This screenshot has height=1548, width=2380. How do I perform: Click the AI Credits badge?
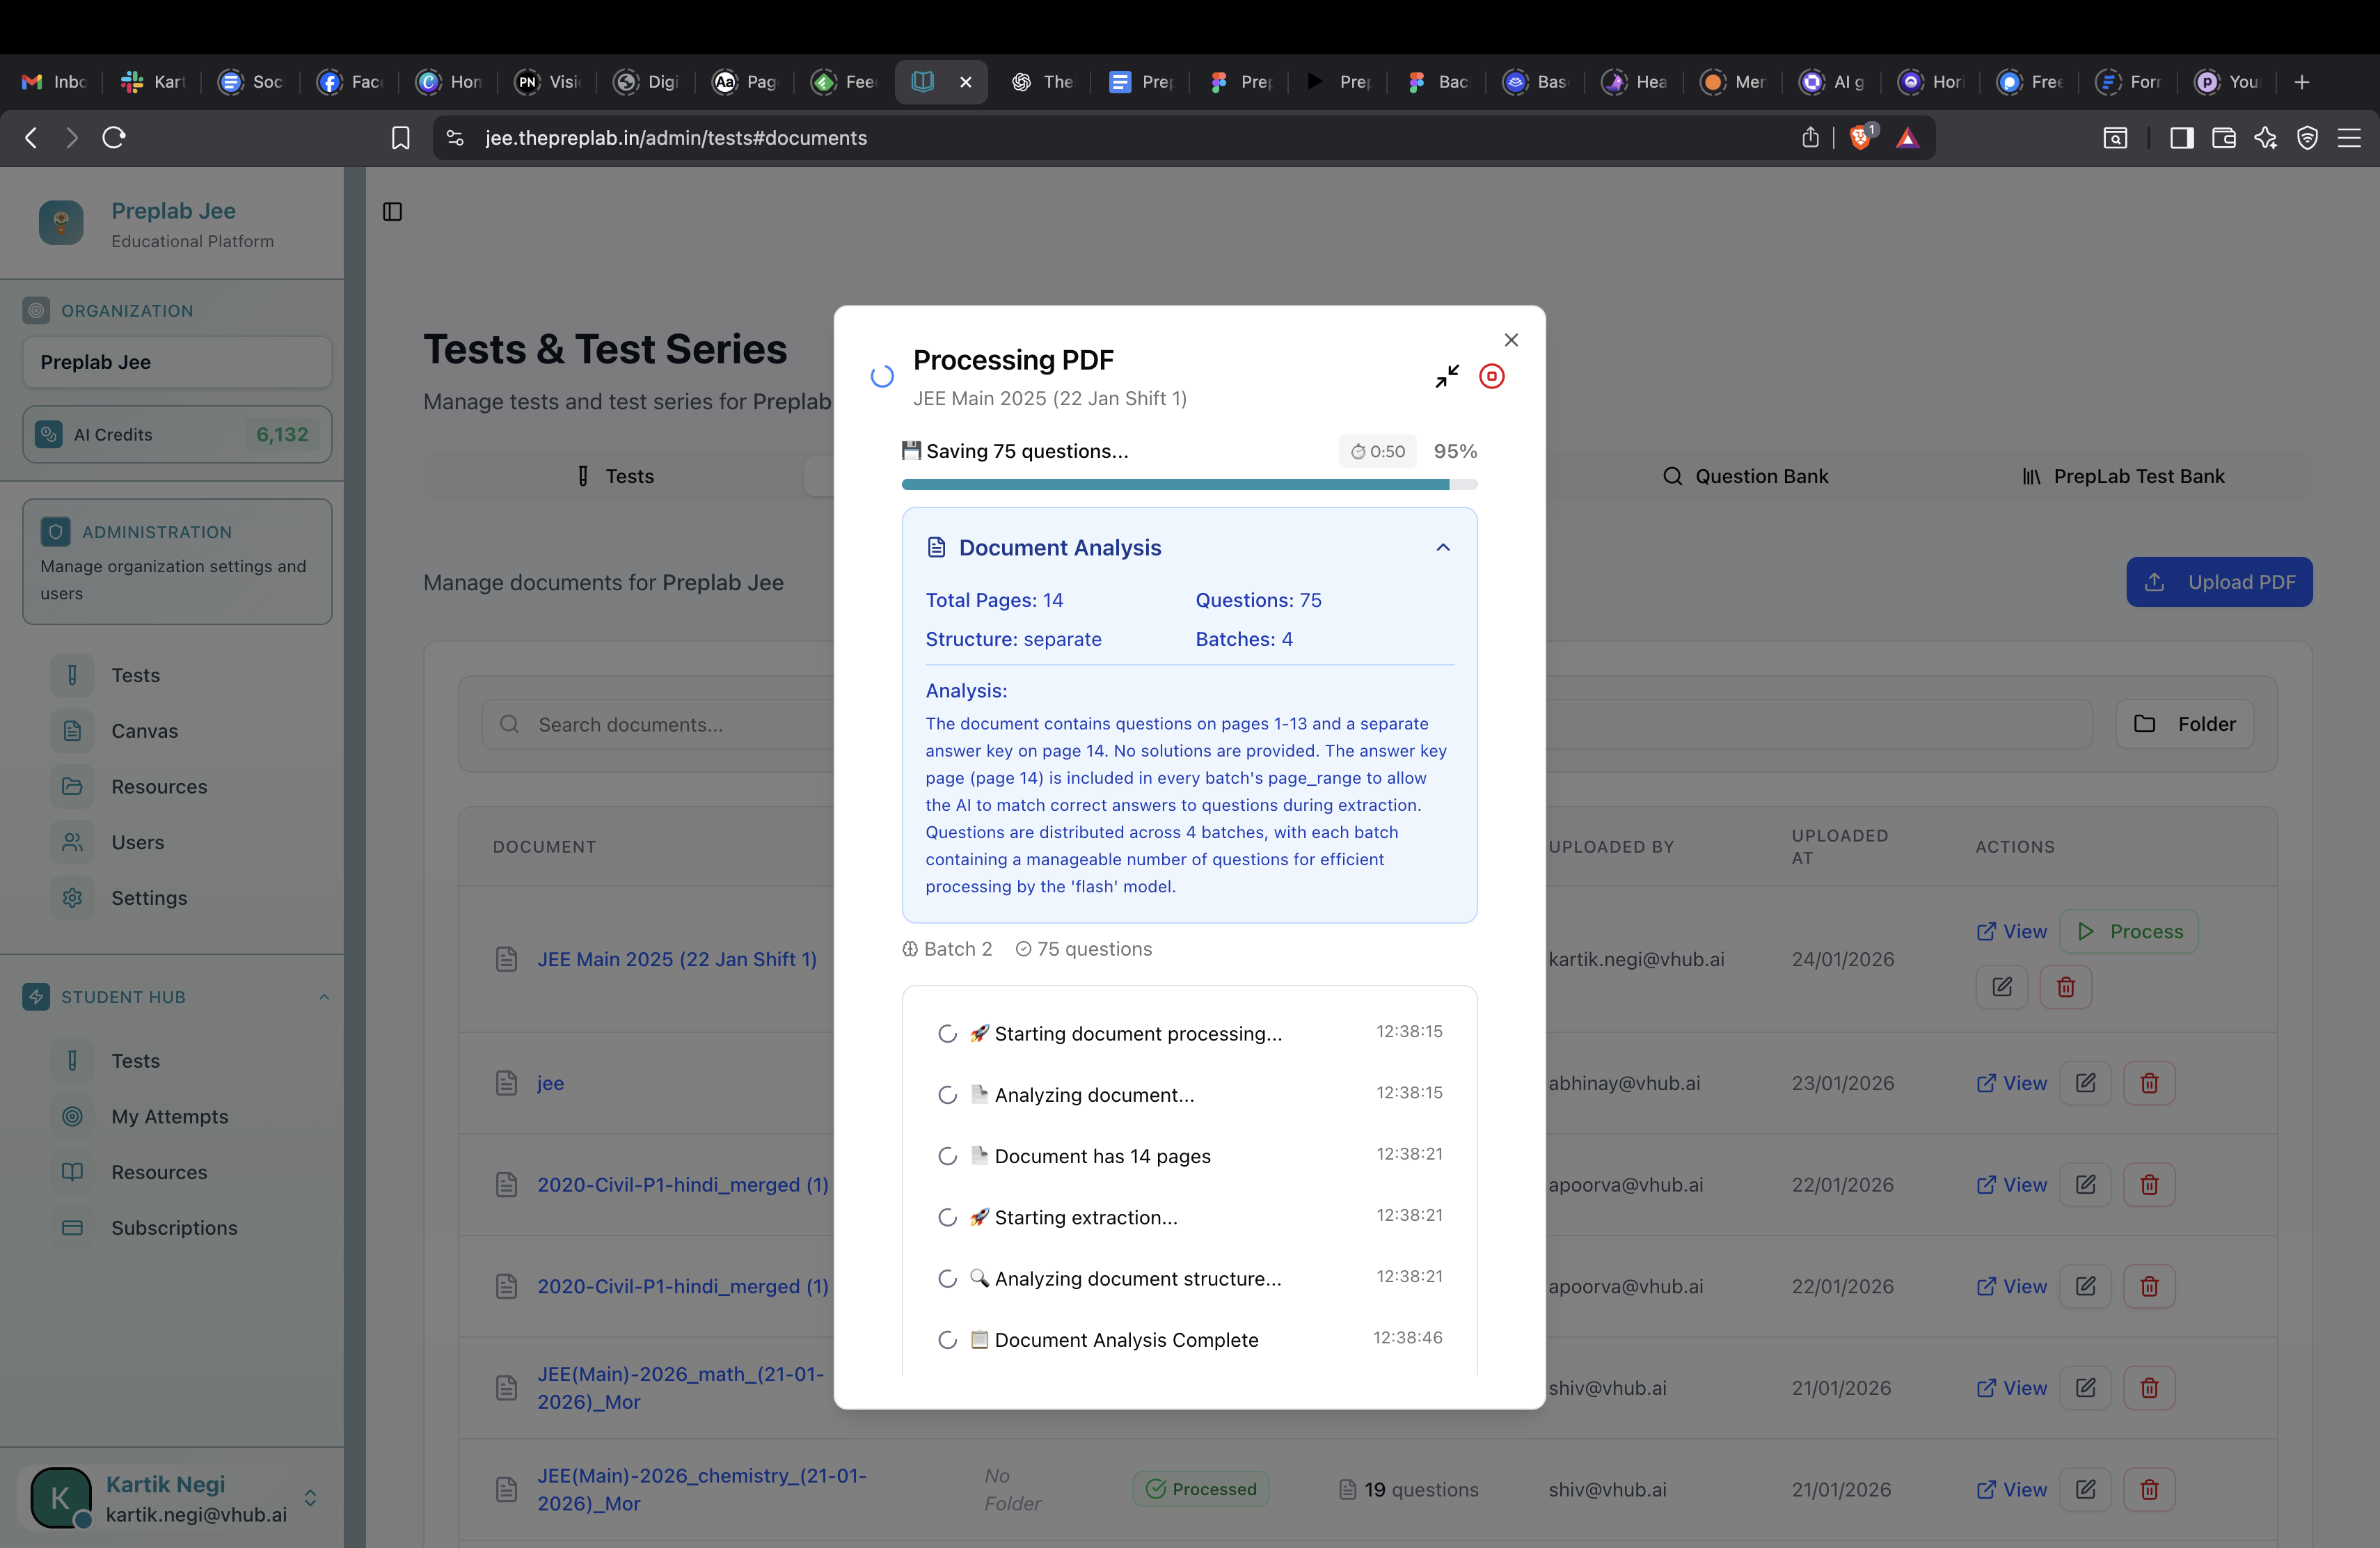point(177,434)
